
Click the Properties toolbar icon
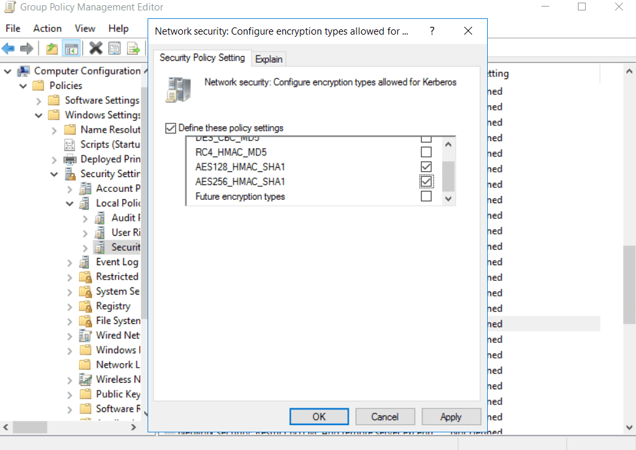(x=114, y=49)
